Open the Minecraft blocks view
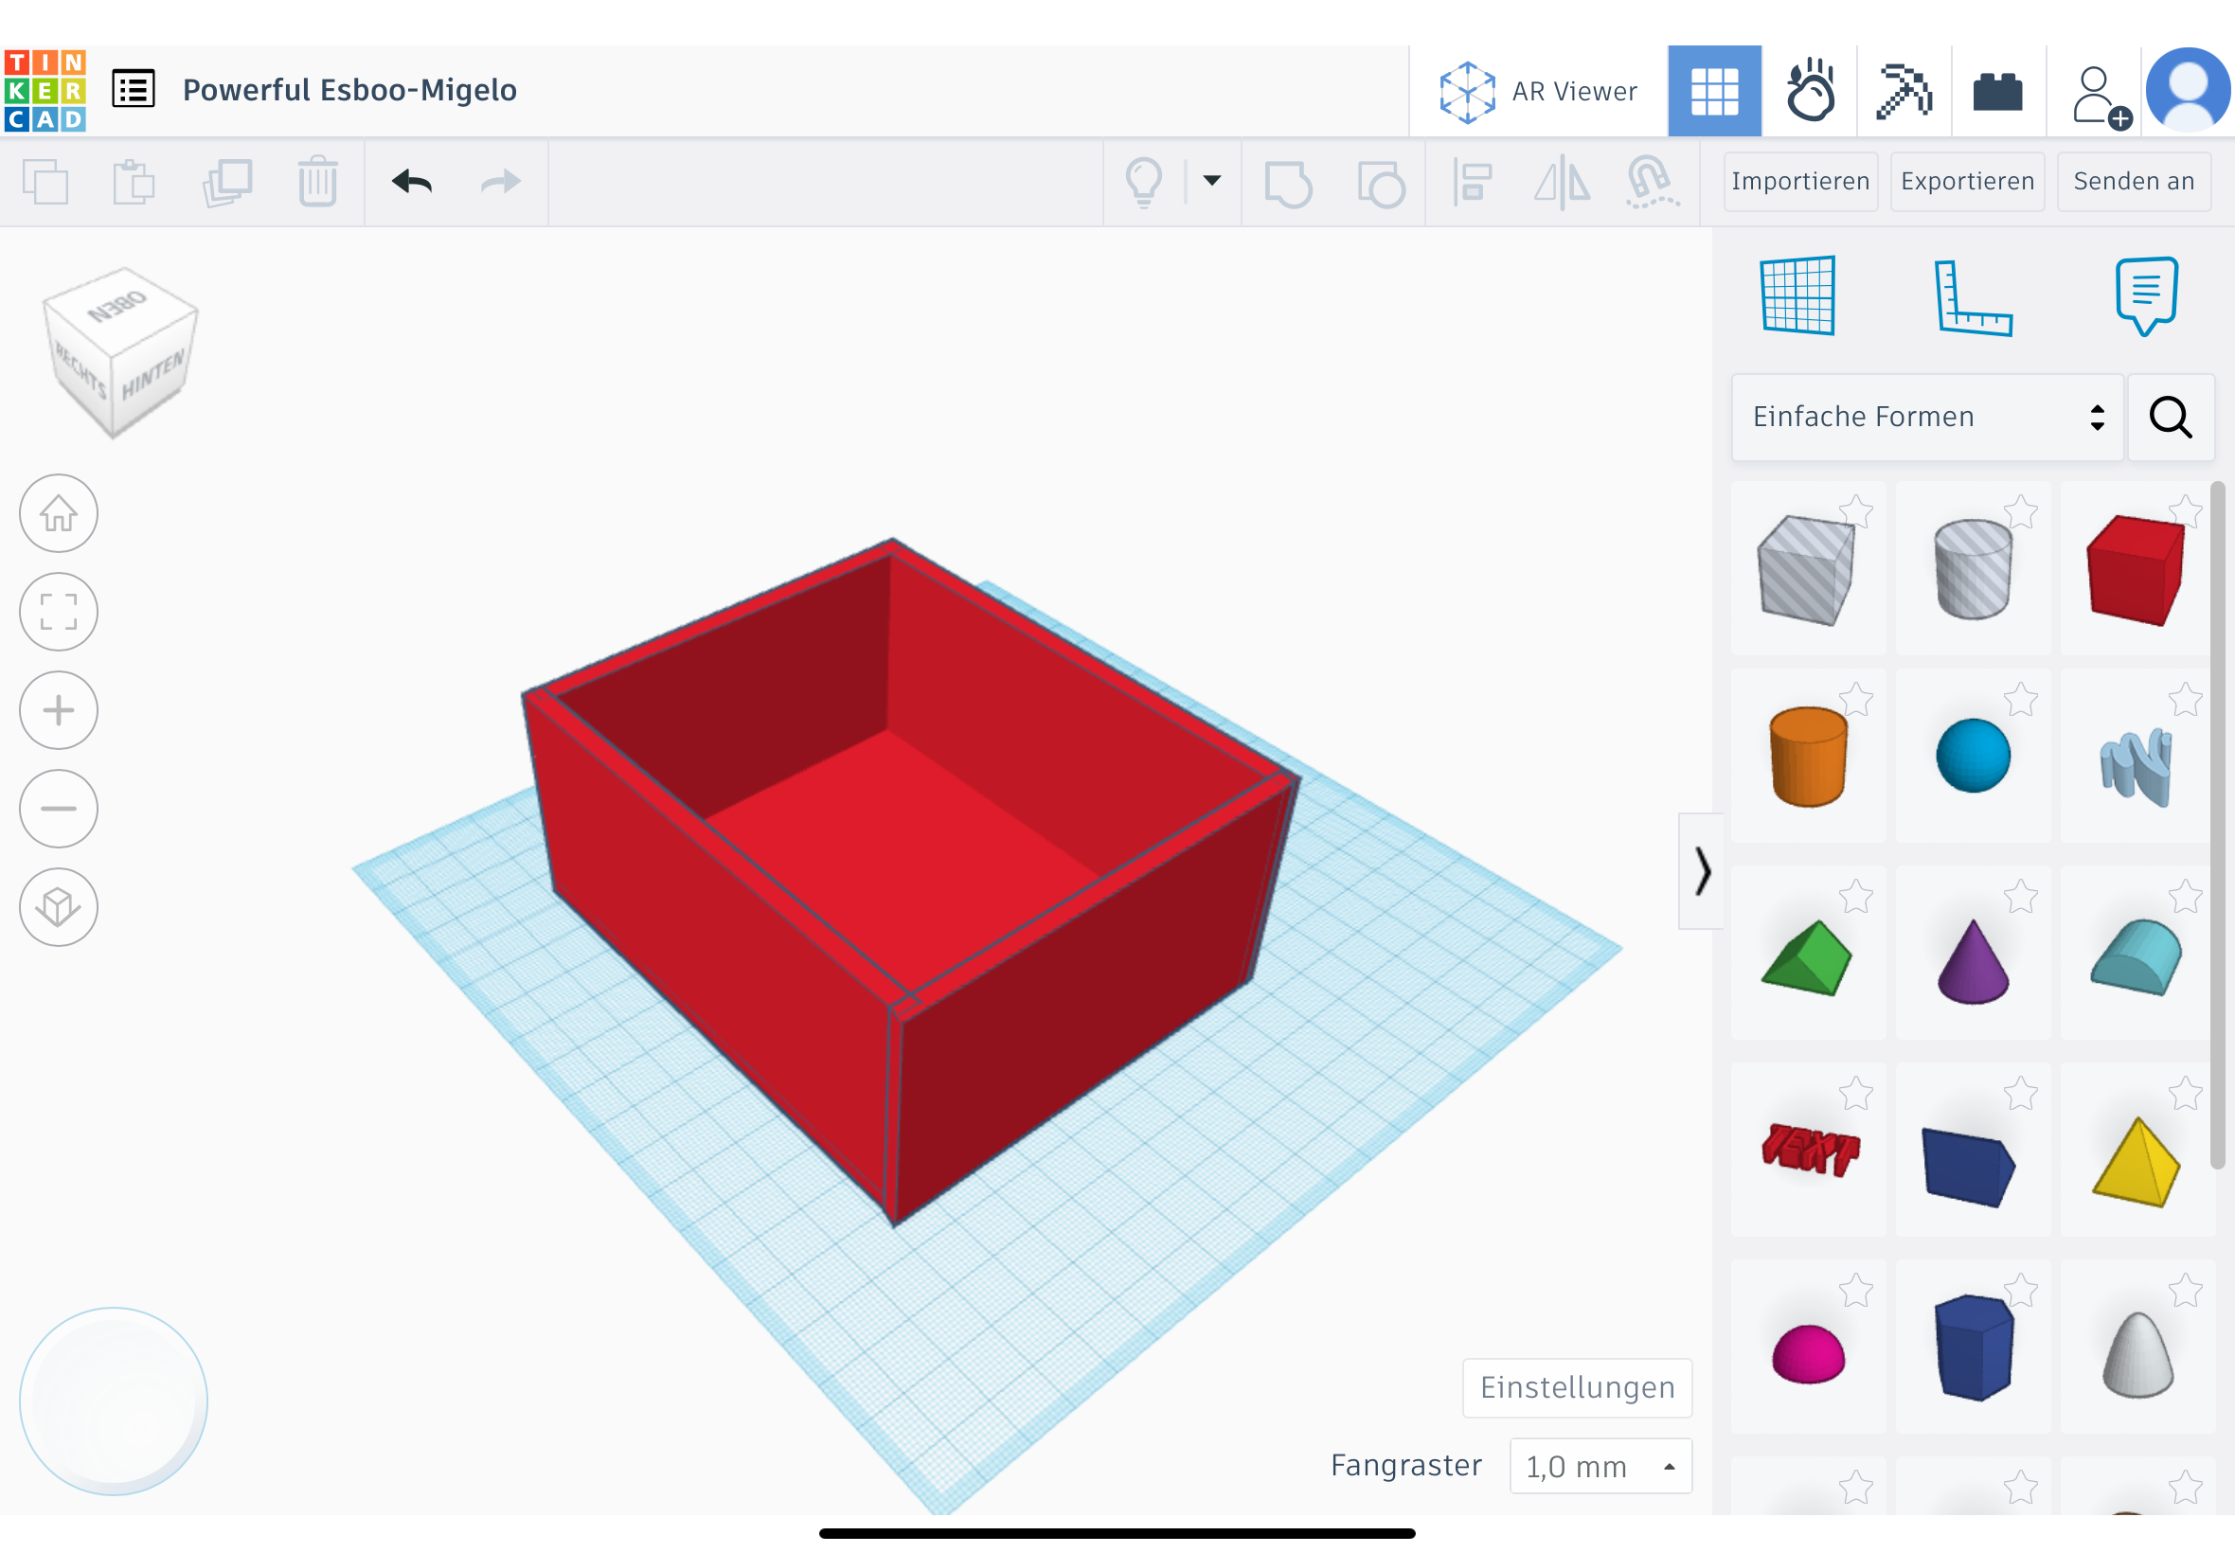 point(1904,90)
